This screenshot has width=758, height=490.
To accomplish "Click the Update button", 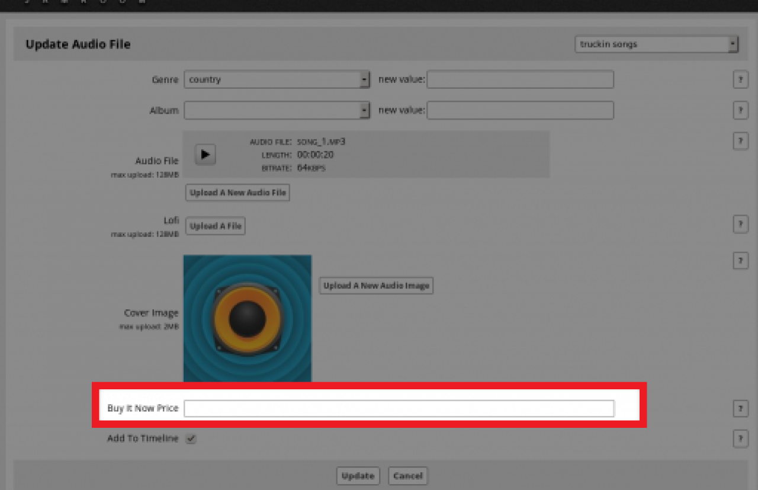I will click(x=358, y=476).
